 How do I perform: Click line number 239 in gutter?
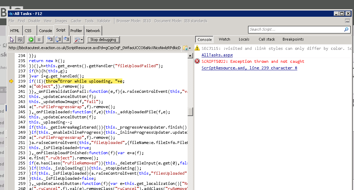22,82
